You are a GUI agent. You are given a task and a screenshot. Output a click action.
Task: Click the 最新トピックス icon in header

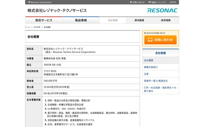[x=150, y=2]
